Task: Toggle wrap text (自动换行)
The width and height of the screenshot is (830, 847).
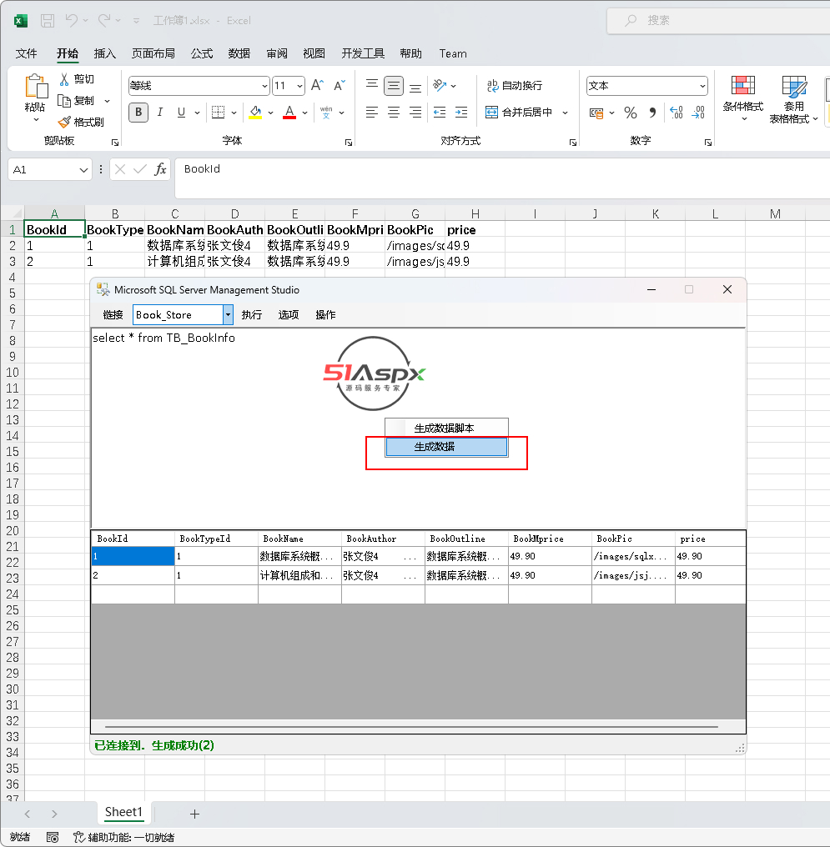Action: 515,85
